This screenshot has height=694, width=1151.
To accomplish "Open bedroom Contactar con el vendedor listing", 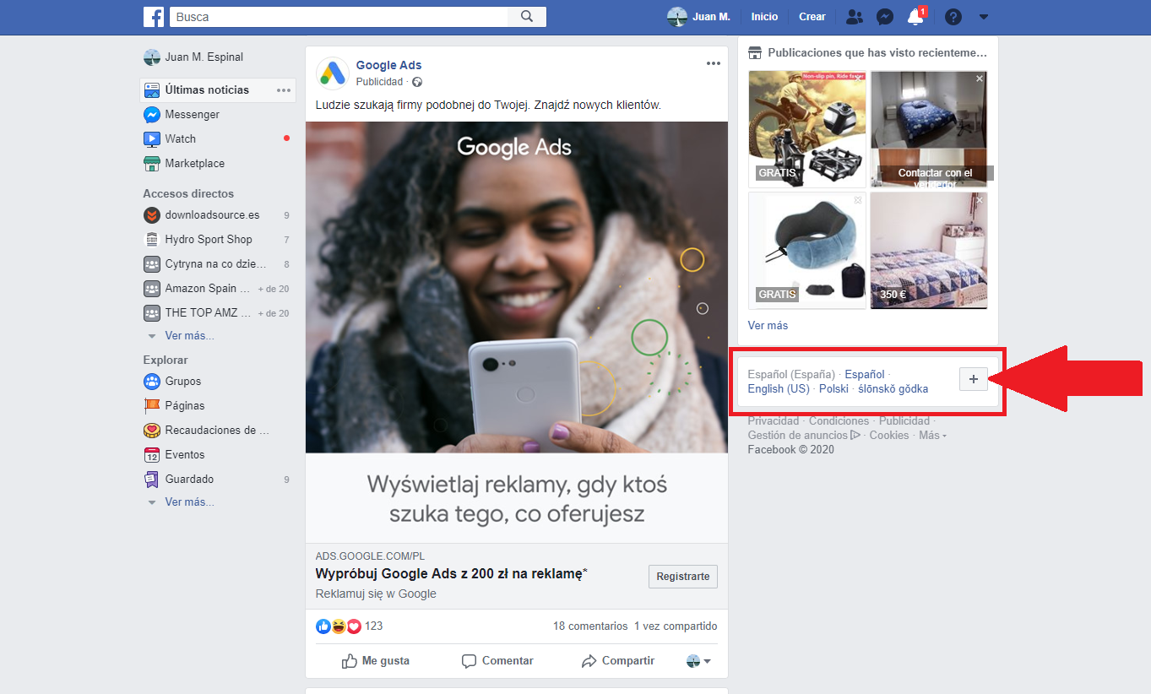I will 929,128.
